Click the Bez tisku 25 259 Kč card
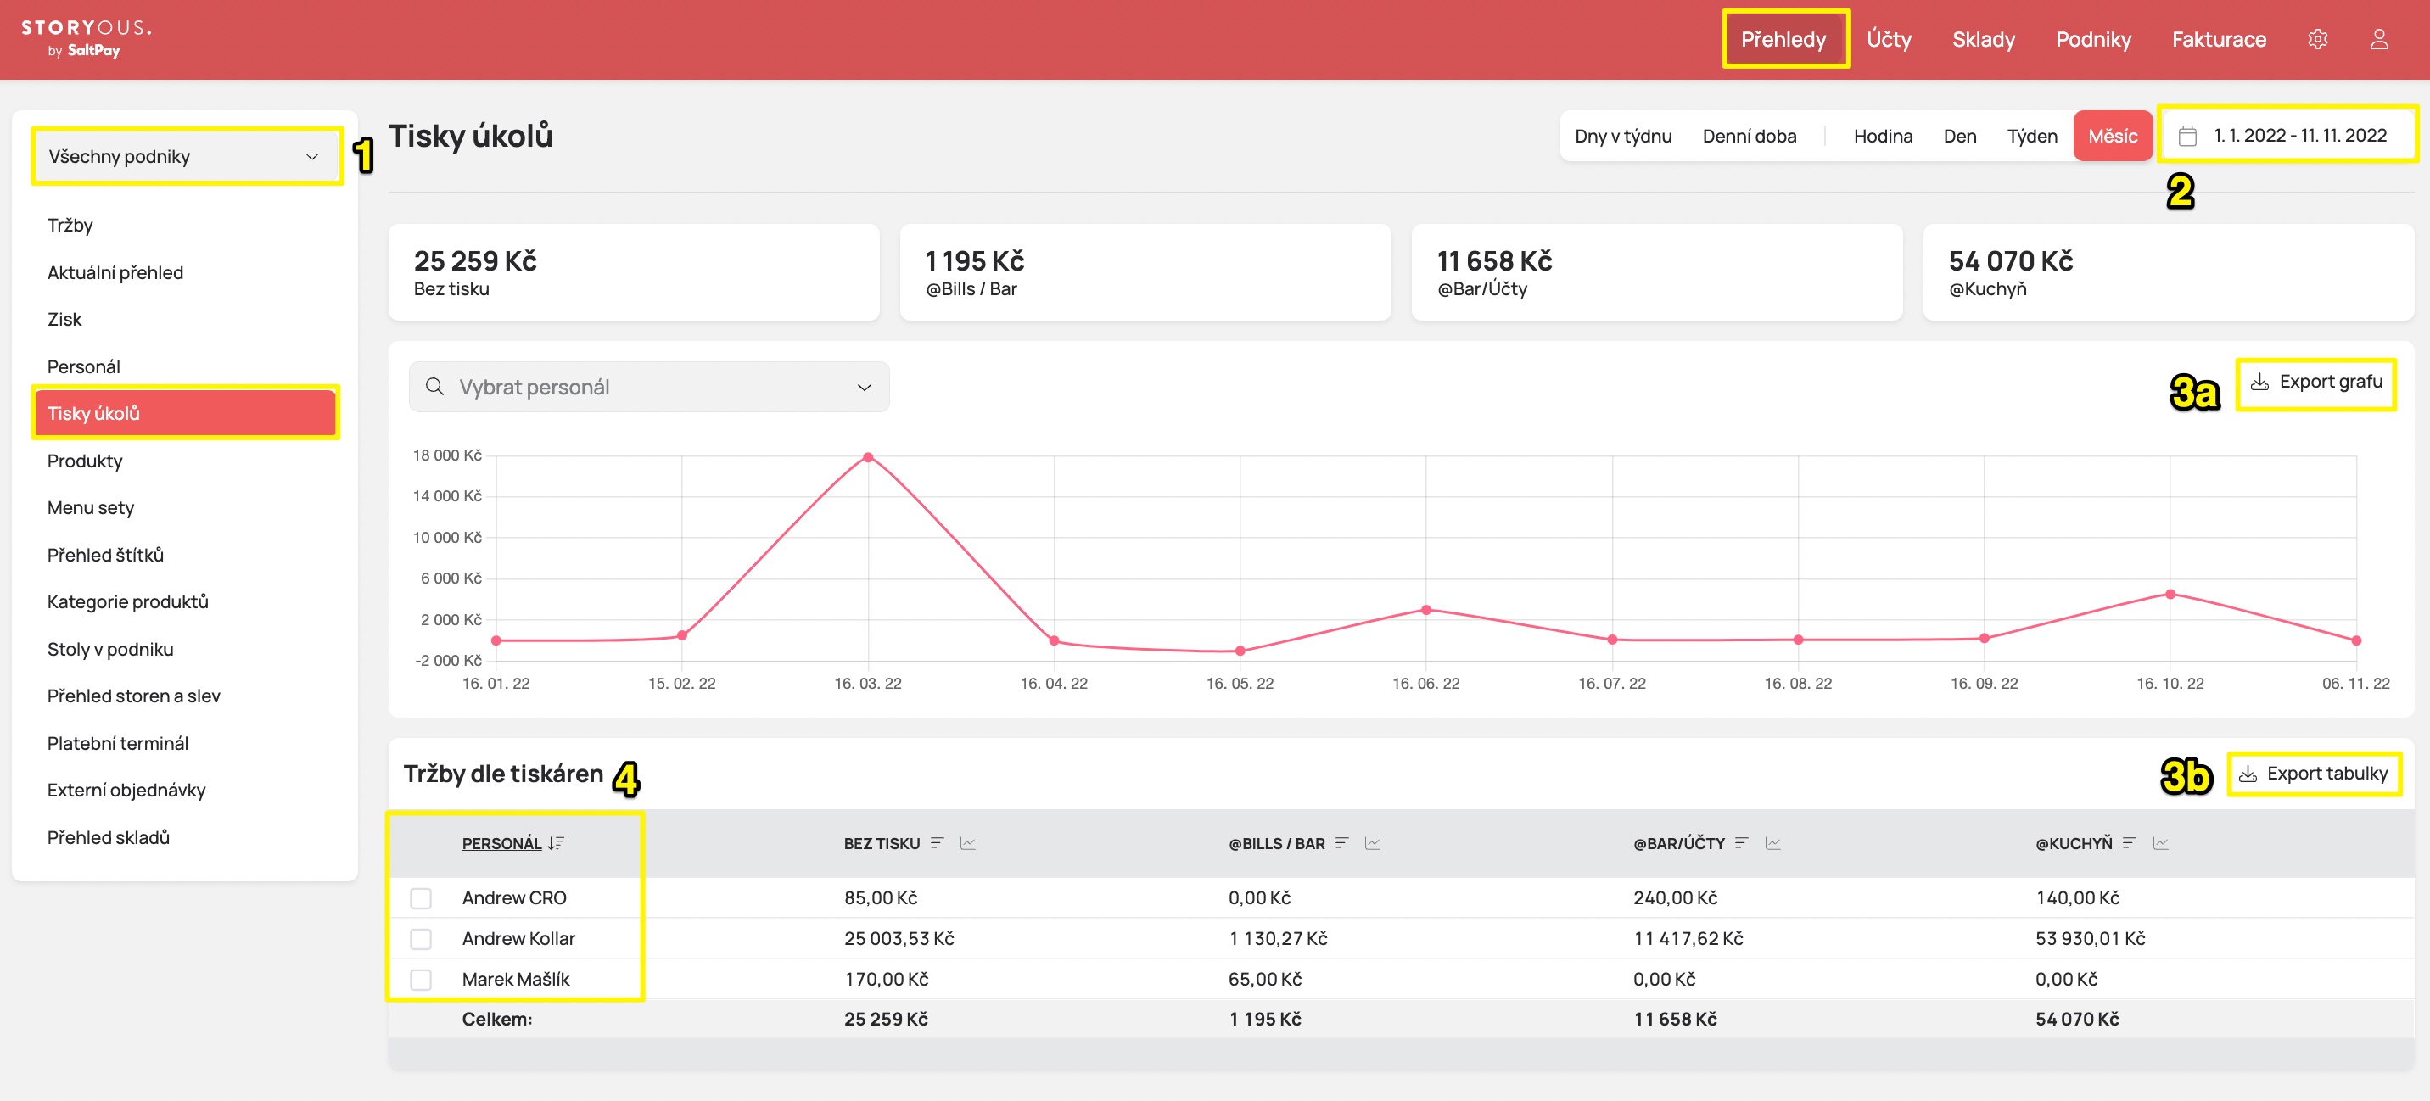Screen dimensions: 2430x1101 634,272
